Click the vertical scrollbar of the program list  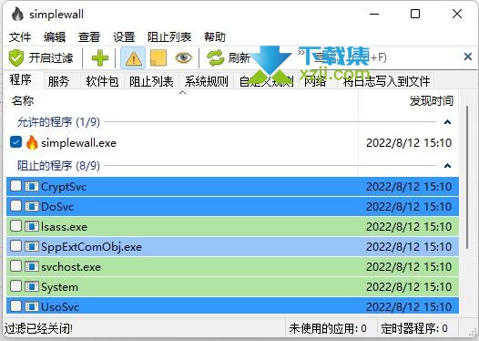click(x=467, y=178)
